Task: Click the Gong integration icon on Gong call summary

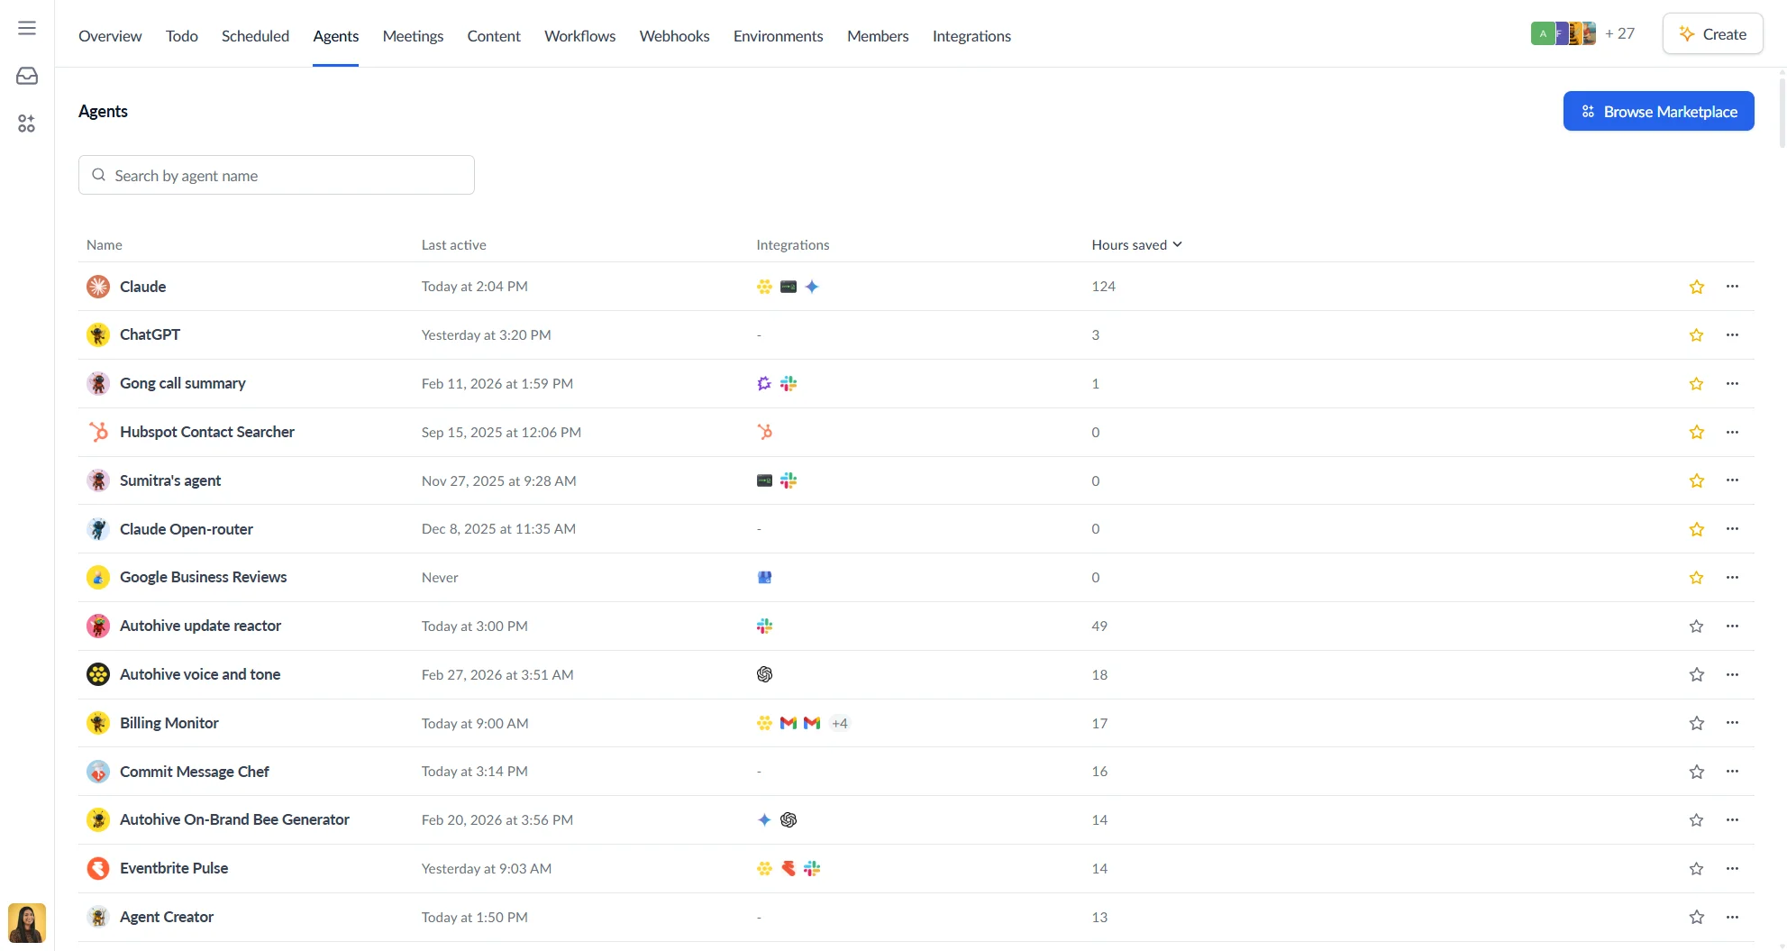Action: [764, 383]
